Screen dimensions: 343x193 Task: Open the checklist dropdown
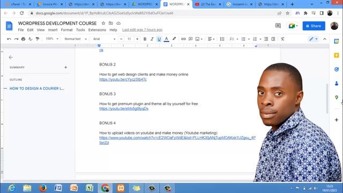(234, 39)
